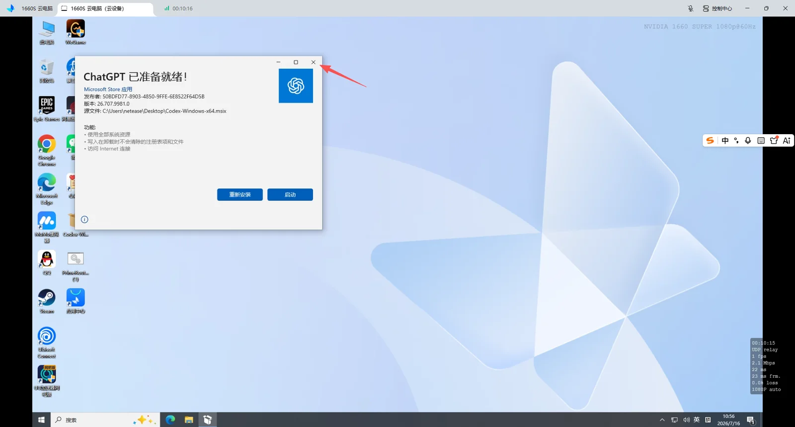
Task: Open the taskbar clock showing 10:56
Action: [728, 420]
